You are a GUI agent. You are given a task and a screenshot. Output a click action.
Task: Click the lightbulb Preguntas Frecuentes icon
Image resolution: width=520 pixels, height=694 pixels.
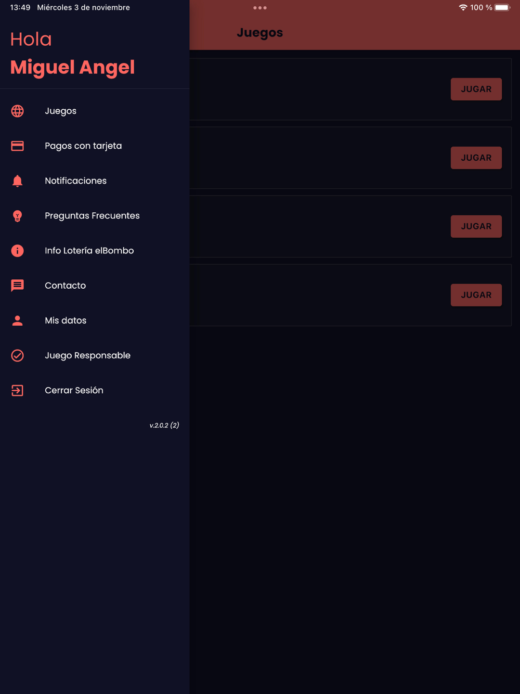coord(17,216)
